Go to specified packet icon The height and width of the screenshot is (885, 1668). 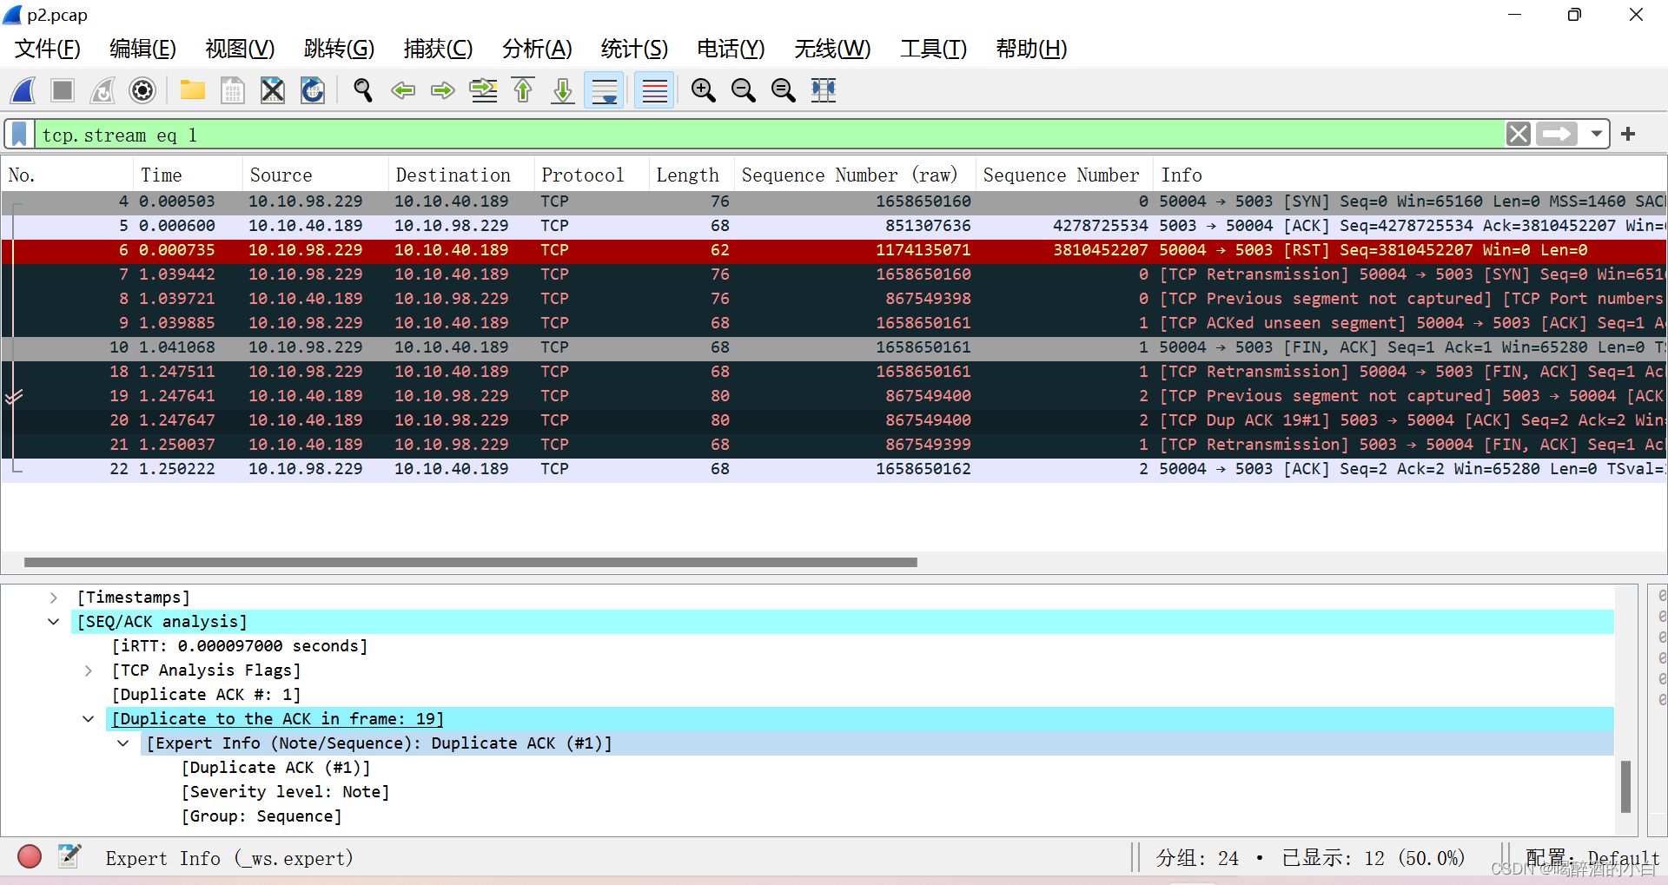[483, 90]
